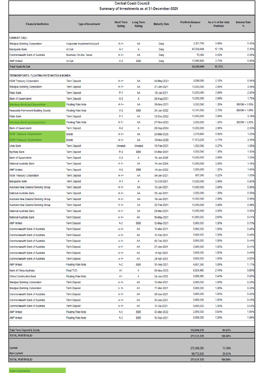Select the 3,301,790 balance value

click(x=198, y=44)
